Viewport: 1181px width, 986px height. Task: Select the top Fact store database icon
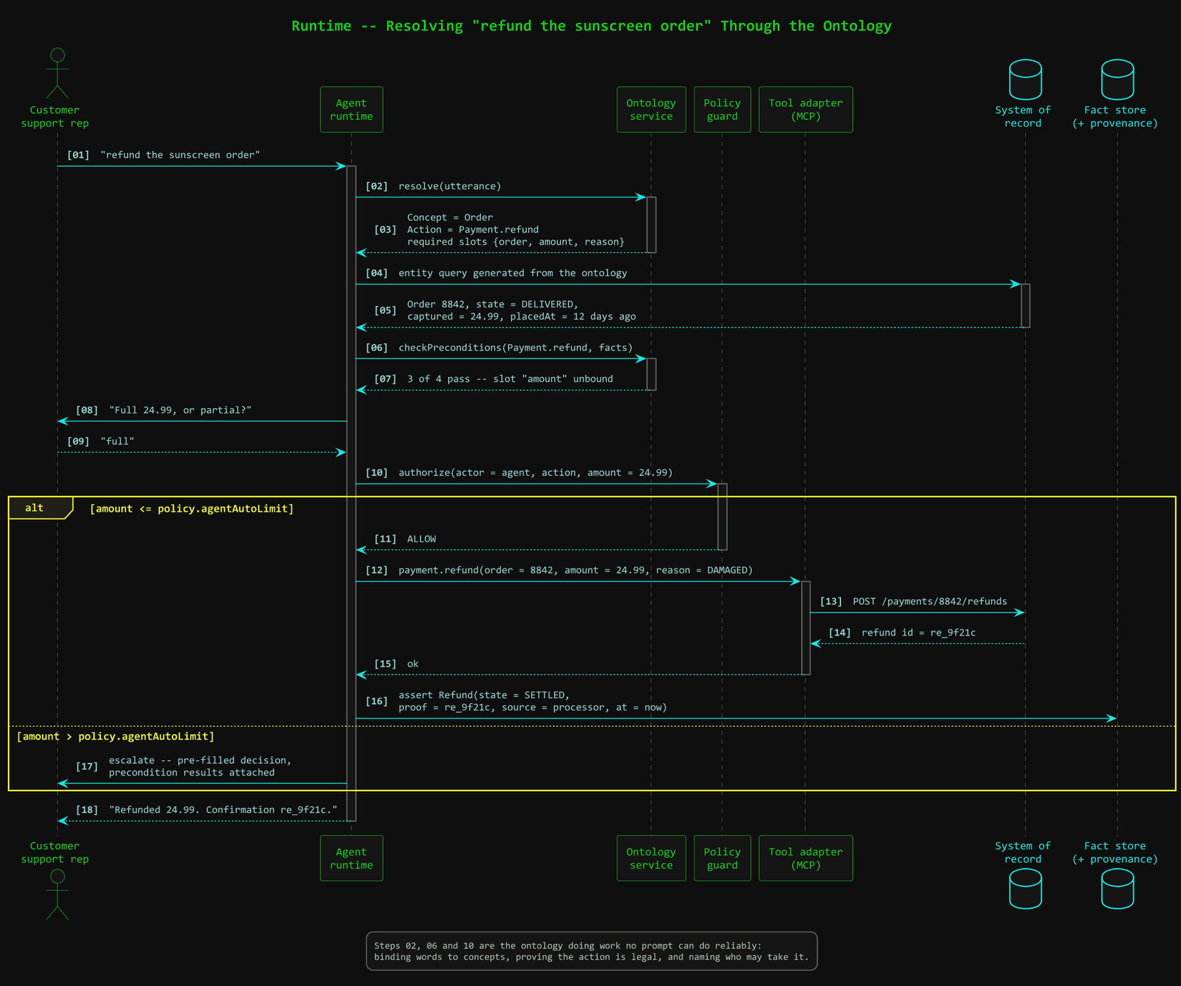click(1117, 79)
